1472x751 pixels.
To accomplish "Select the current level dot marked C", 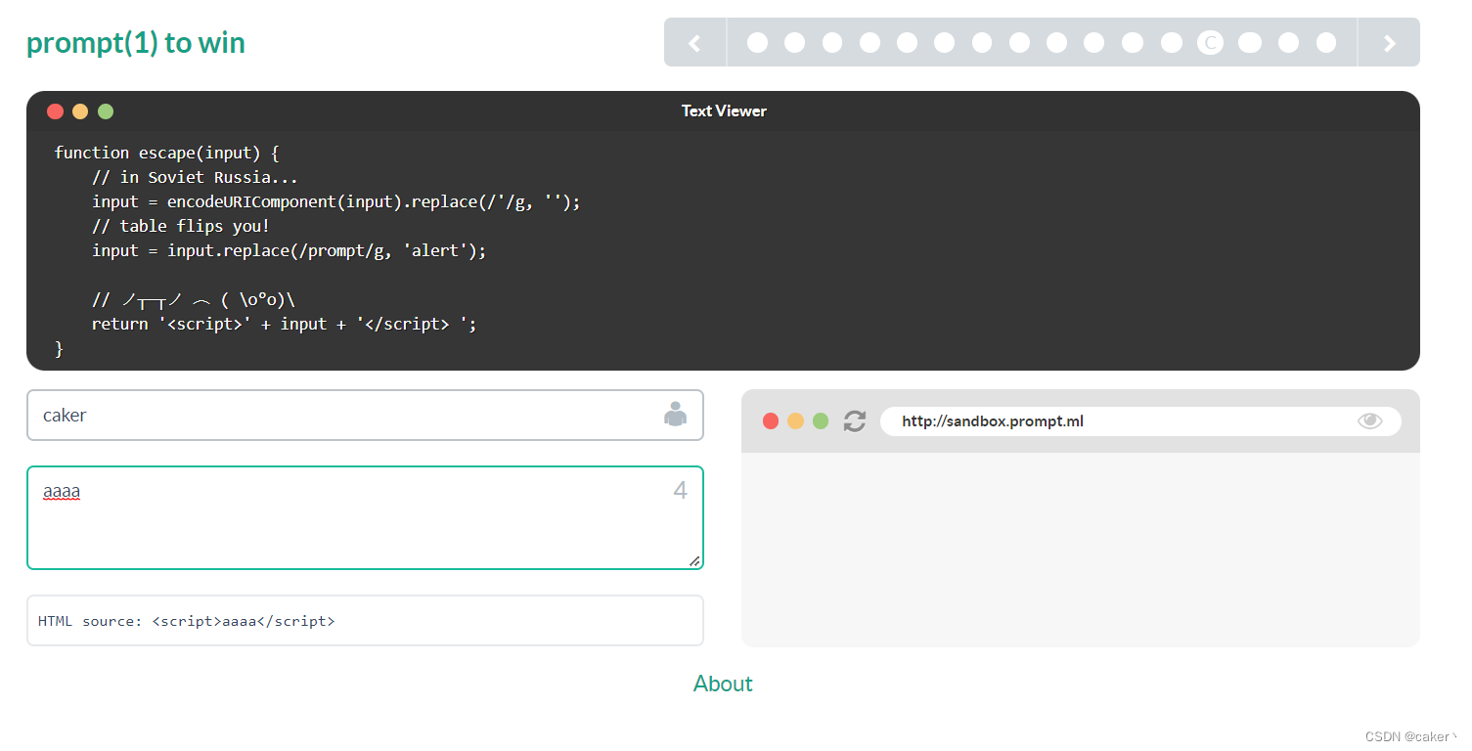I will [x=1210, y=42].
